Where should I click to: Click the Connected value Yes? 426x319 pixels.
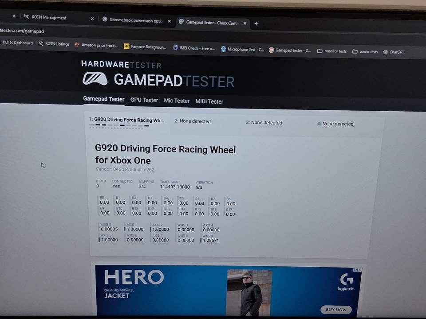tap(116, 186)
